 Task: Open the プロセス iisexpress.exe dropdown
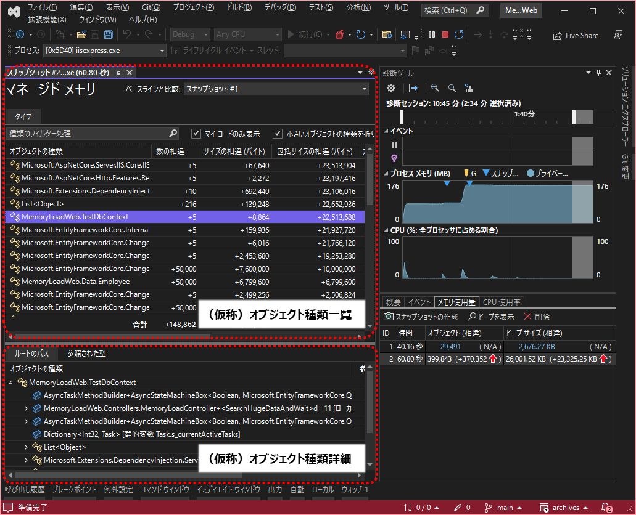105,51
